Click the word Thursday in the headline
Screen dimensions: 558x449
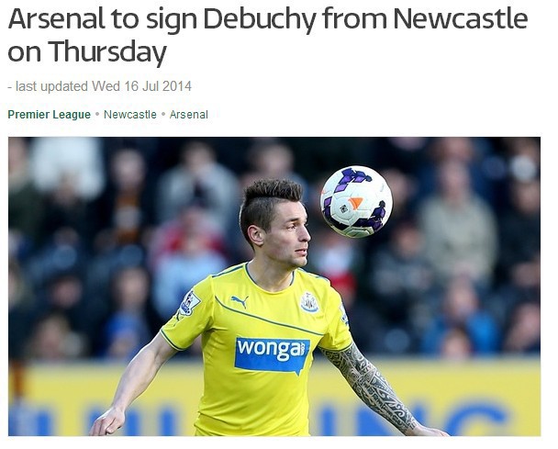pyautogui.click(x=106, y=51)
